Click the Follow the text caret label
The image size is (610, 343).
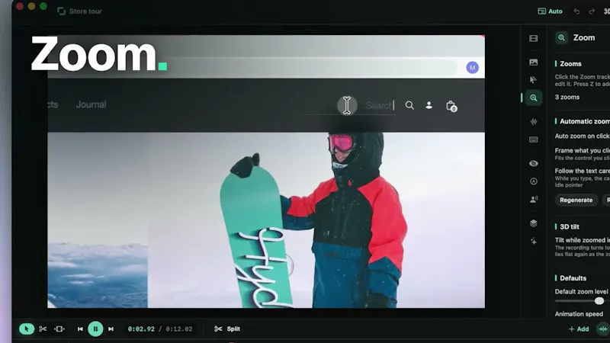click(582, 171)
